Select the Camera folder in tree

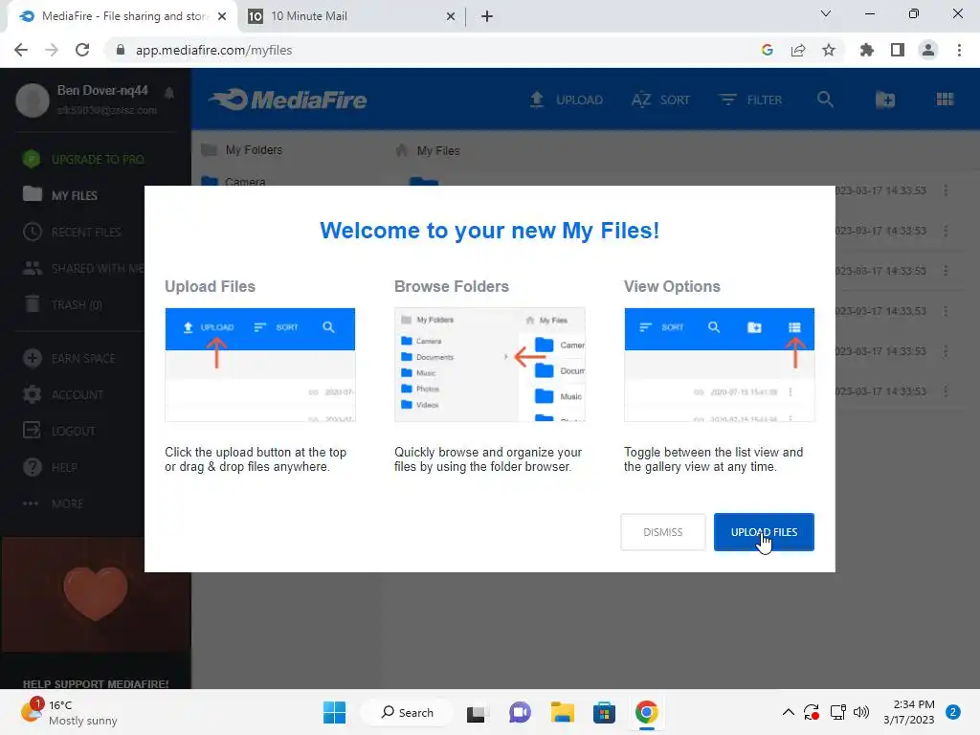pyautogui.click(x=234, y=181)
